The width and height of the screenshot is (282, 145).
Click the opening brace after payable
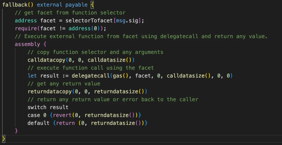92,5
